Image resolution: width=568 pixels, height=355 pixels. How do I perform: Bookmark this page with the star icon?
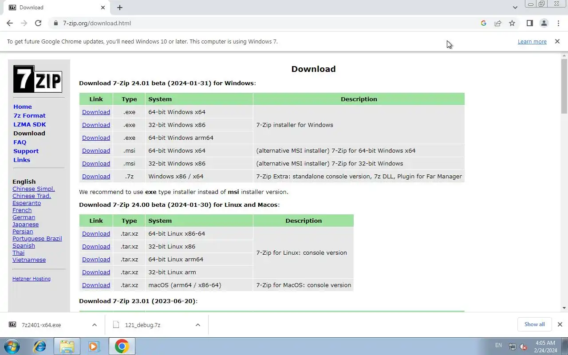coord(512,23)
